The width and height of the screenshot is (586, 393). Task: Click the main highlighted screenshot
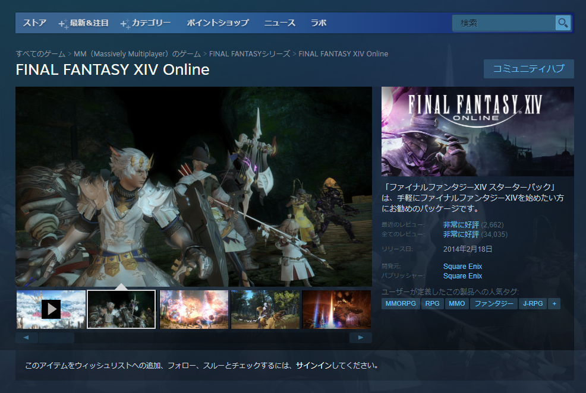point(194,186)
